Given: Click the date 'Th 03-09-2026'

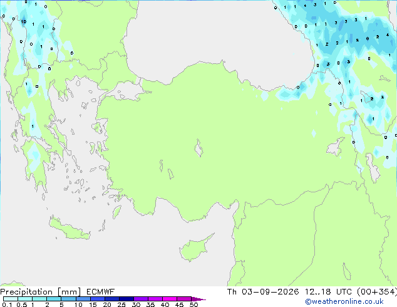Looking at the screenshot, I should click(263, 292).
